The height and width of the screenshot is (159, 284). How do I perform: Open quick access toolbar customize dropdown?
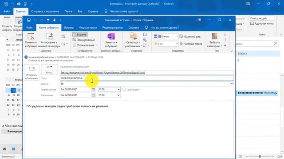click(x=61, y=20)
